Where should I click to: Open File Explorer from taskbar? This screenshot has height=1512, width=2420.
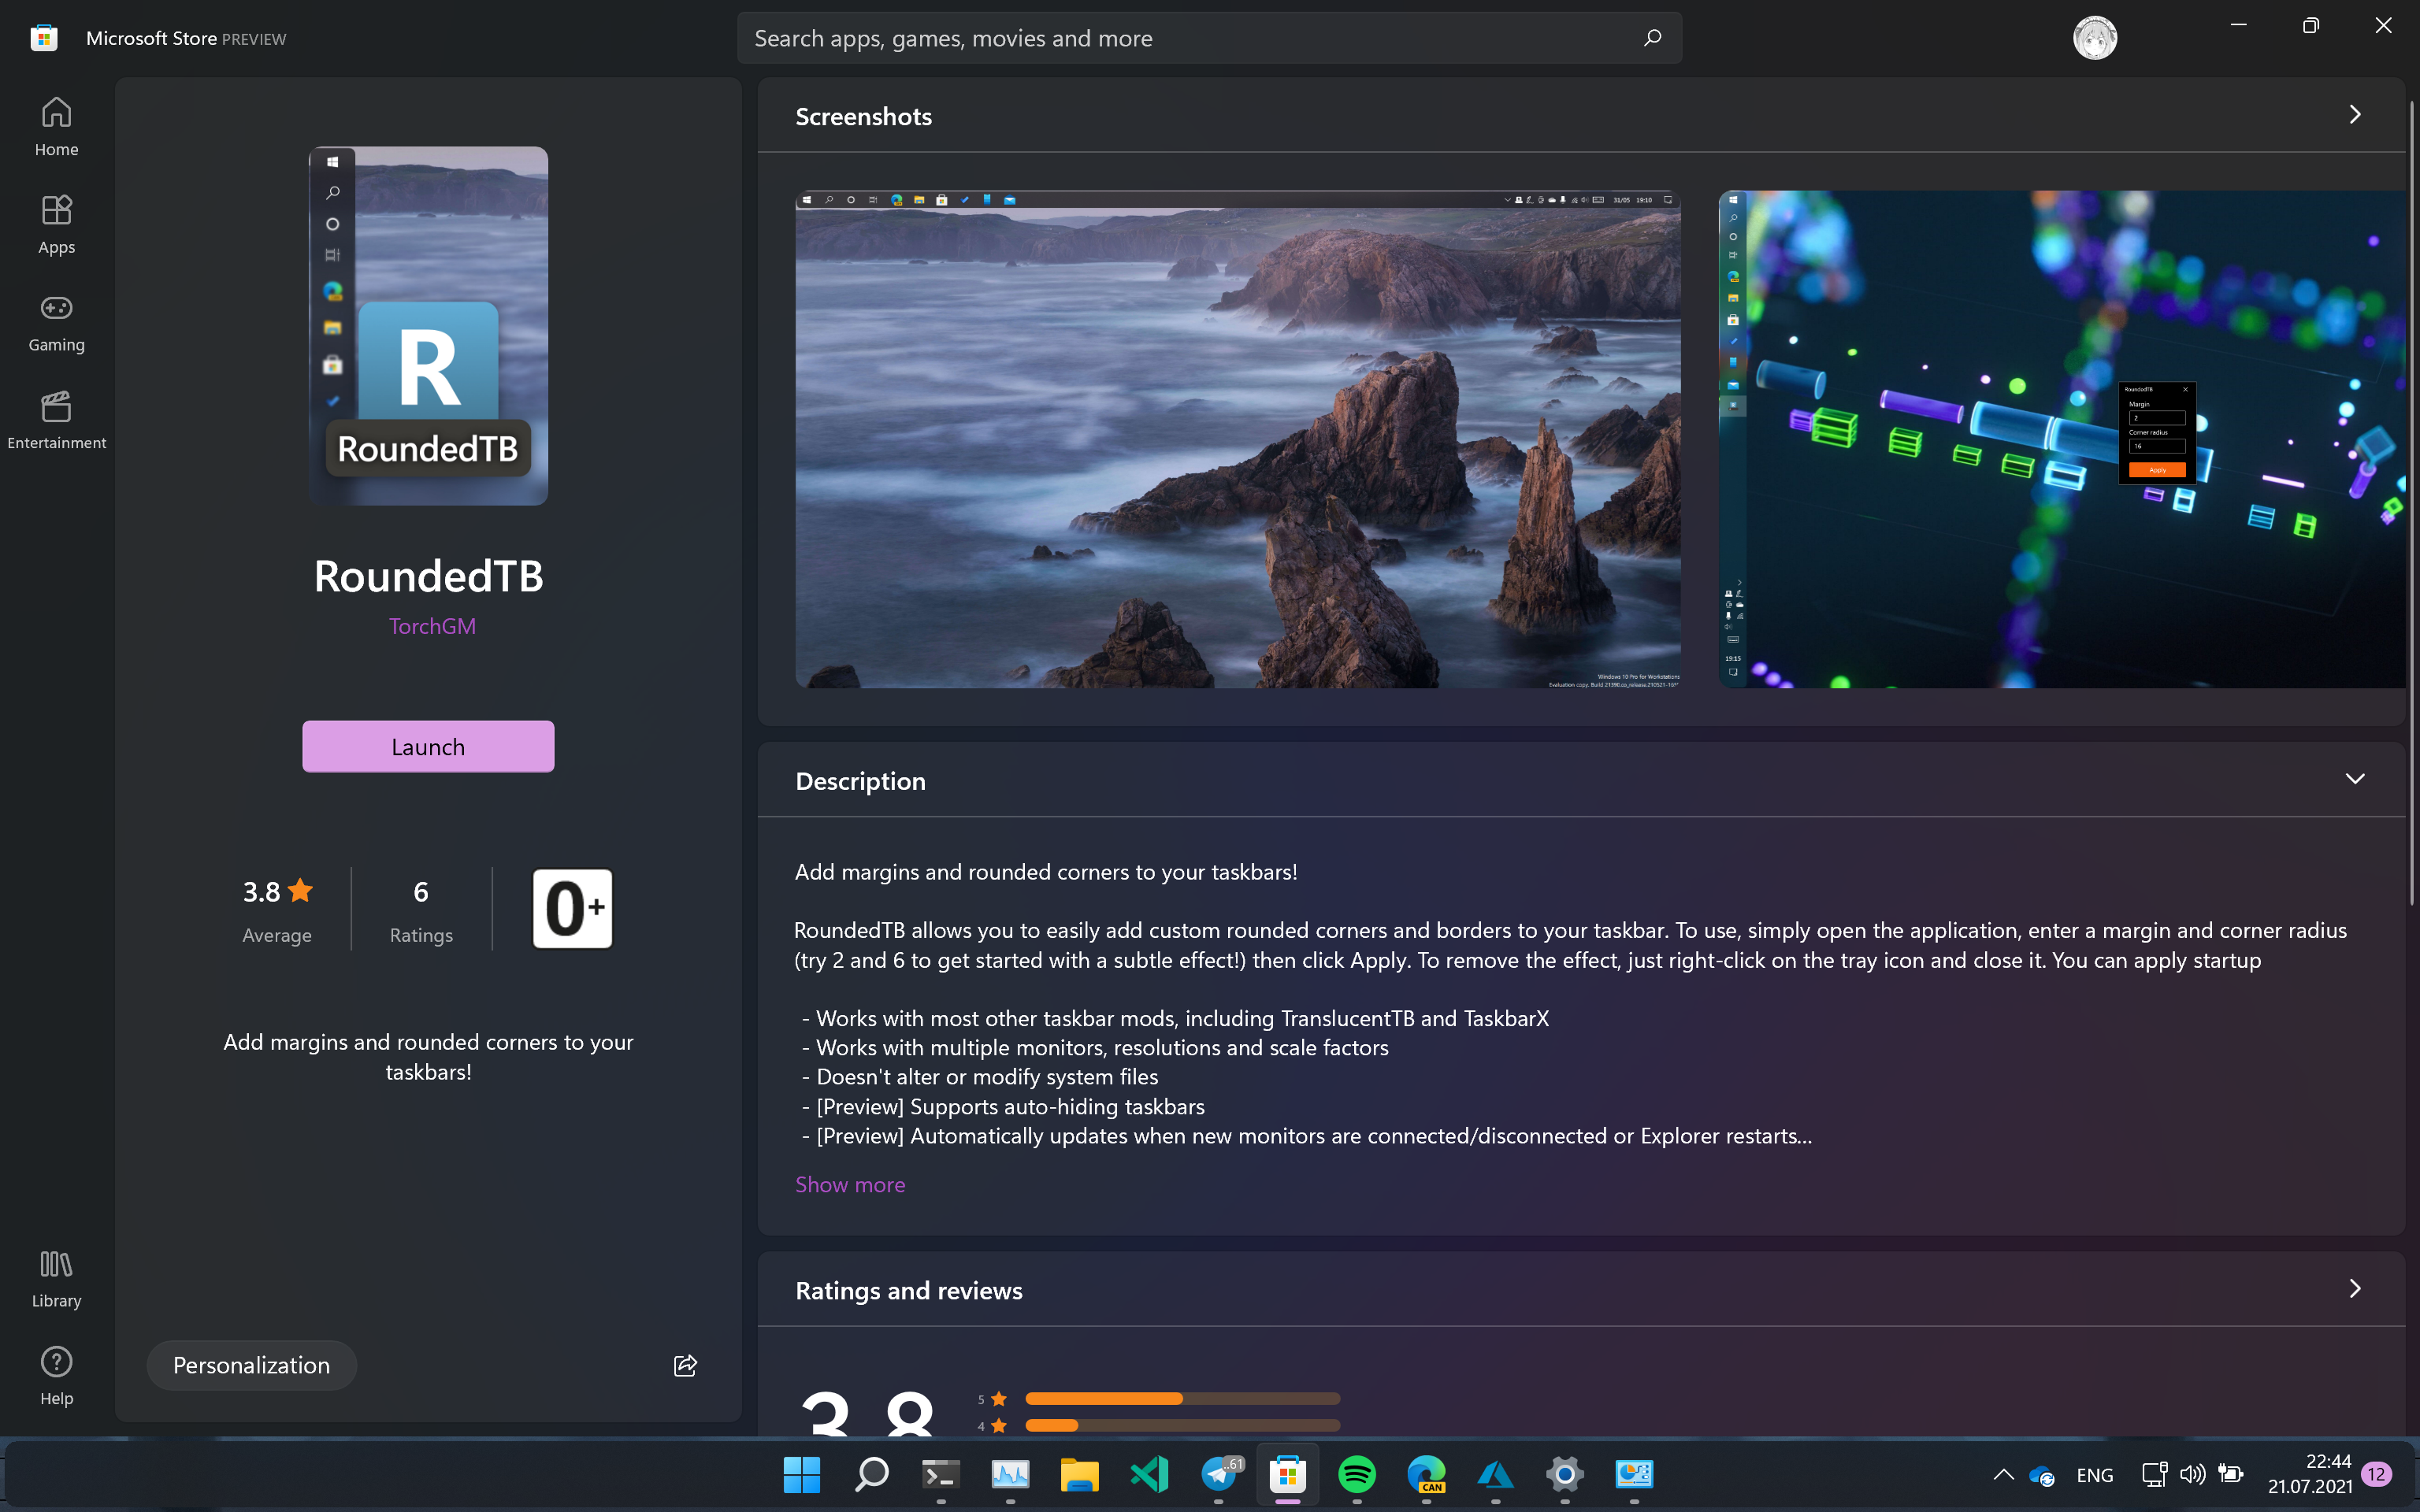click(1080, 1474)
